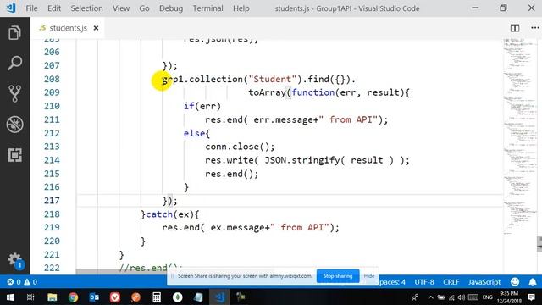Viewport: 542px width, 305px height.
Task: Click ex.message on line 219
Action: (237, 228)
